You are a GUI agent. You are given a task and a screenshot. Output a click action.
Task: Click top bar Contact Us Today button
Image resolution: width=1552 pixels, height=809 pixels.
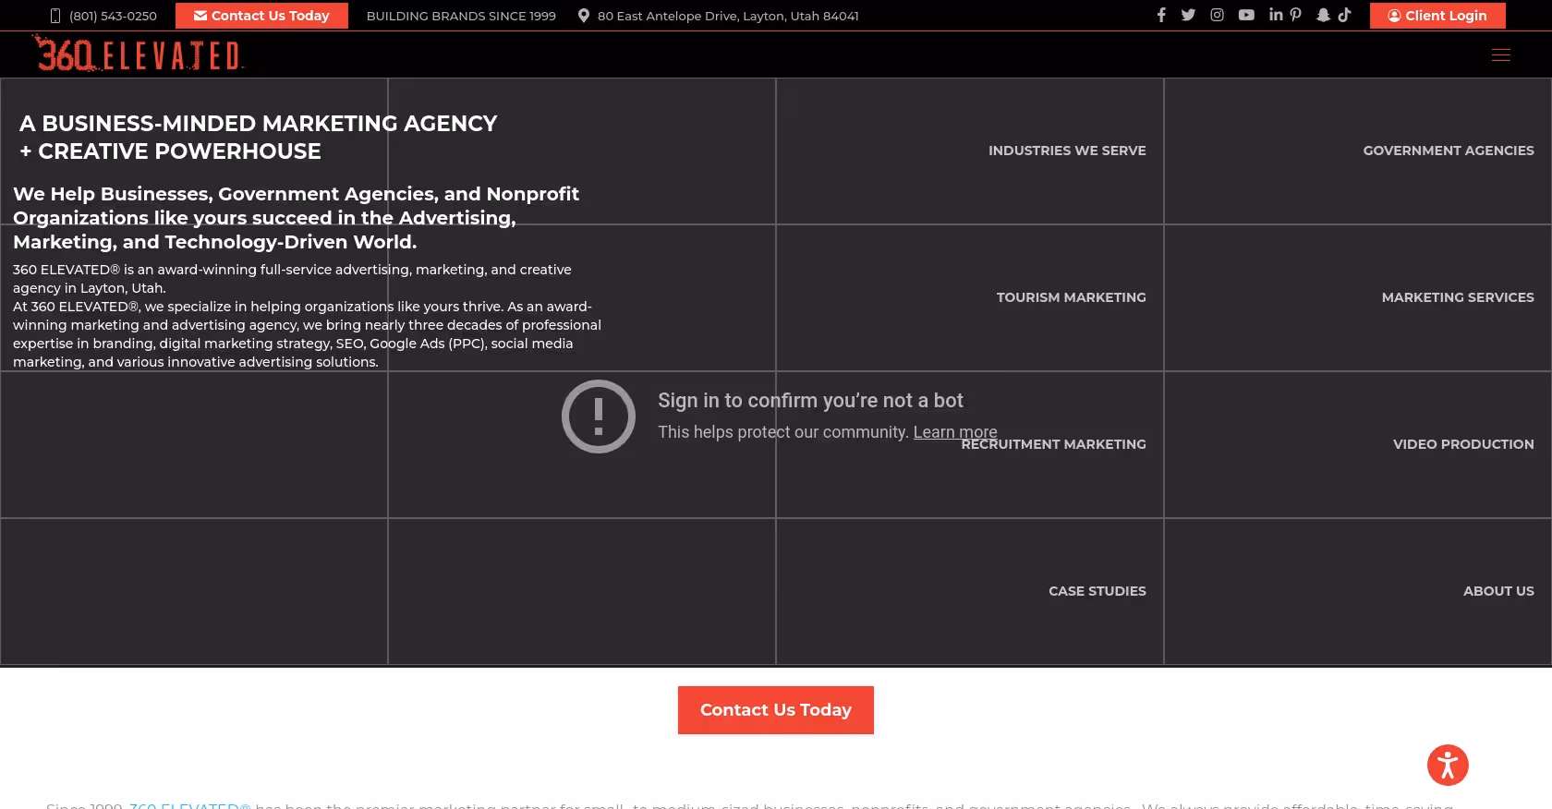coord(261,16)
